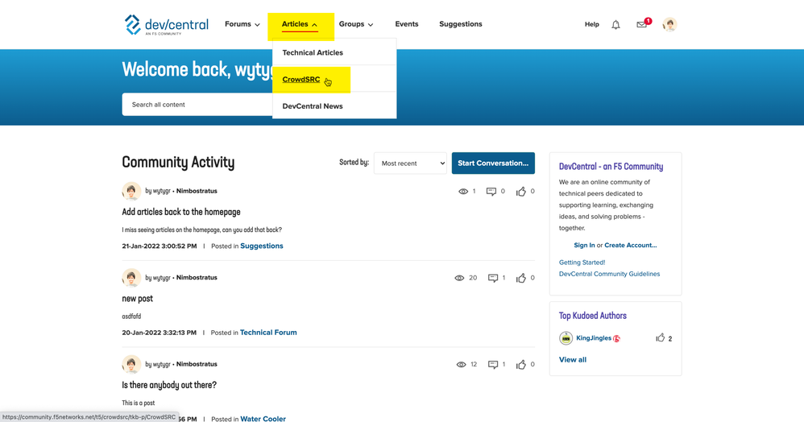Screen dimensions: 804x422
Task: Click views eye icon on 'new post'
Action: coord(459,278)
